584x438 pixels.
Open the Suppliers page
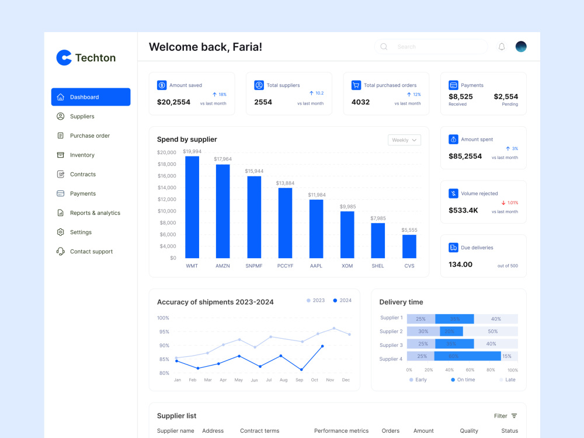click(x=82, y=116)
